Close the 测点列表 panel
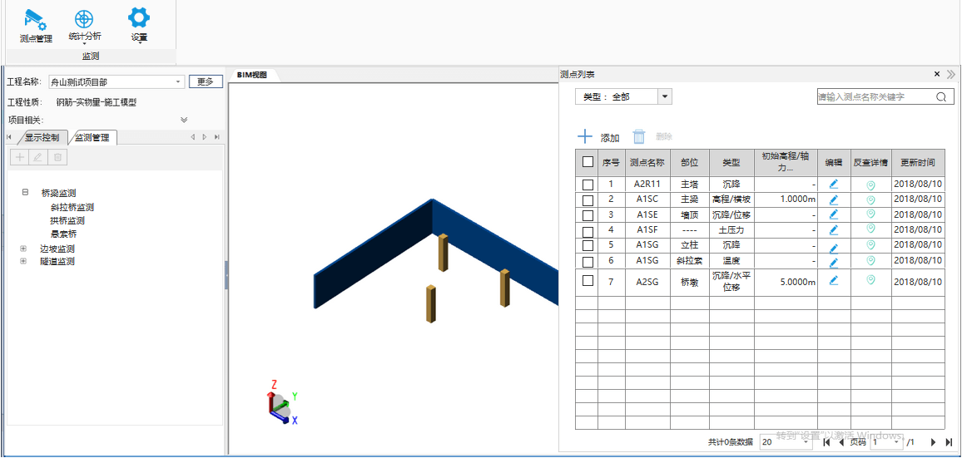Viewport: 962px width, 458px height. point(937,74)
